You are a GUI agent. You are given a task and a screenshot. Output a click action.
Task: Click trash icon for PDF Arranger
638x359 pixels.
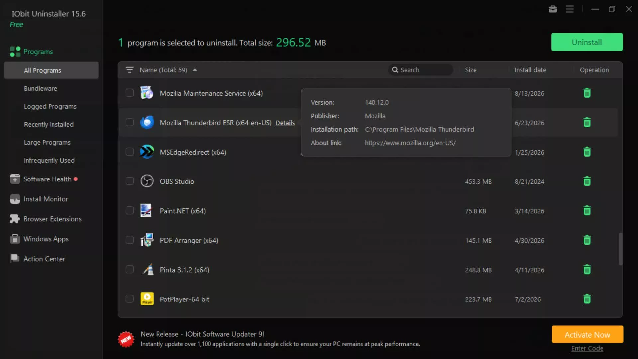pyautogui.click(x=587, y=240)
